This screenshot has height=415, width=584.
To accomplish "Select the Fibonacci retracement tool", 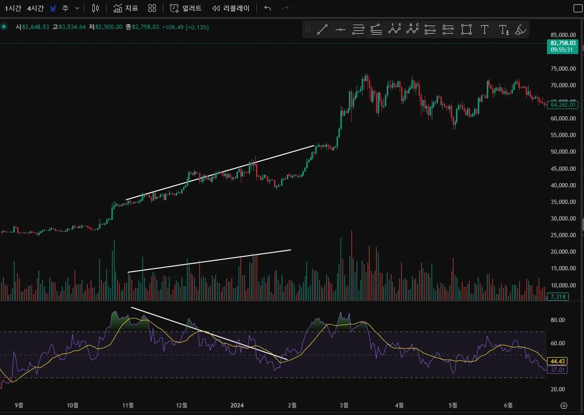I will coord(358,30).
